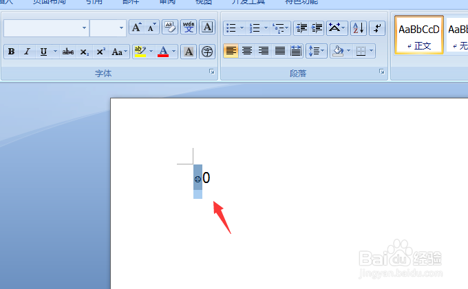Apply red font color
The width and height of the screenshot is (468, 289).
point(163,52)
